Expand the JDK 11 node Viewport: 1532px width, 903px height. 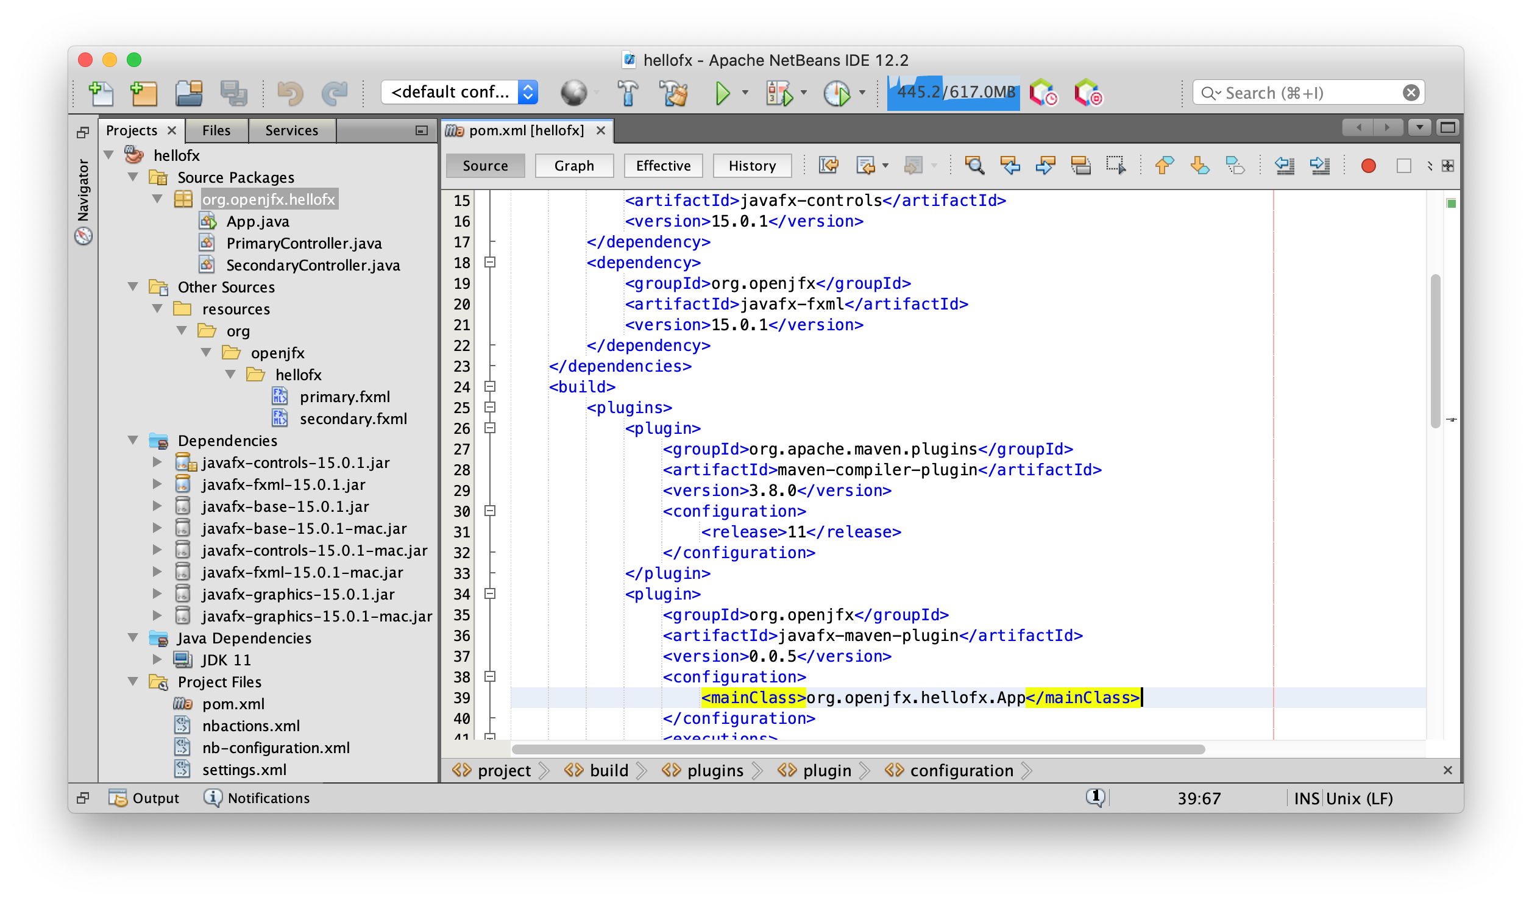(157, 659)
